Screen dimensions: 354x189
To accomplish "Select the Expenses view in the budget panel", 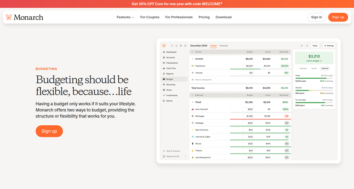I will 325,68.
